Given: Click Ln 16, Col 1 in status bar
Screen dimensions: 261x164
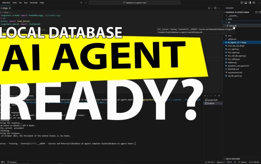Looking at the screenshot, I should 210,162.
